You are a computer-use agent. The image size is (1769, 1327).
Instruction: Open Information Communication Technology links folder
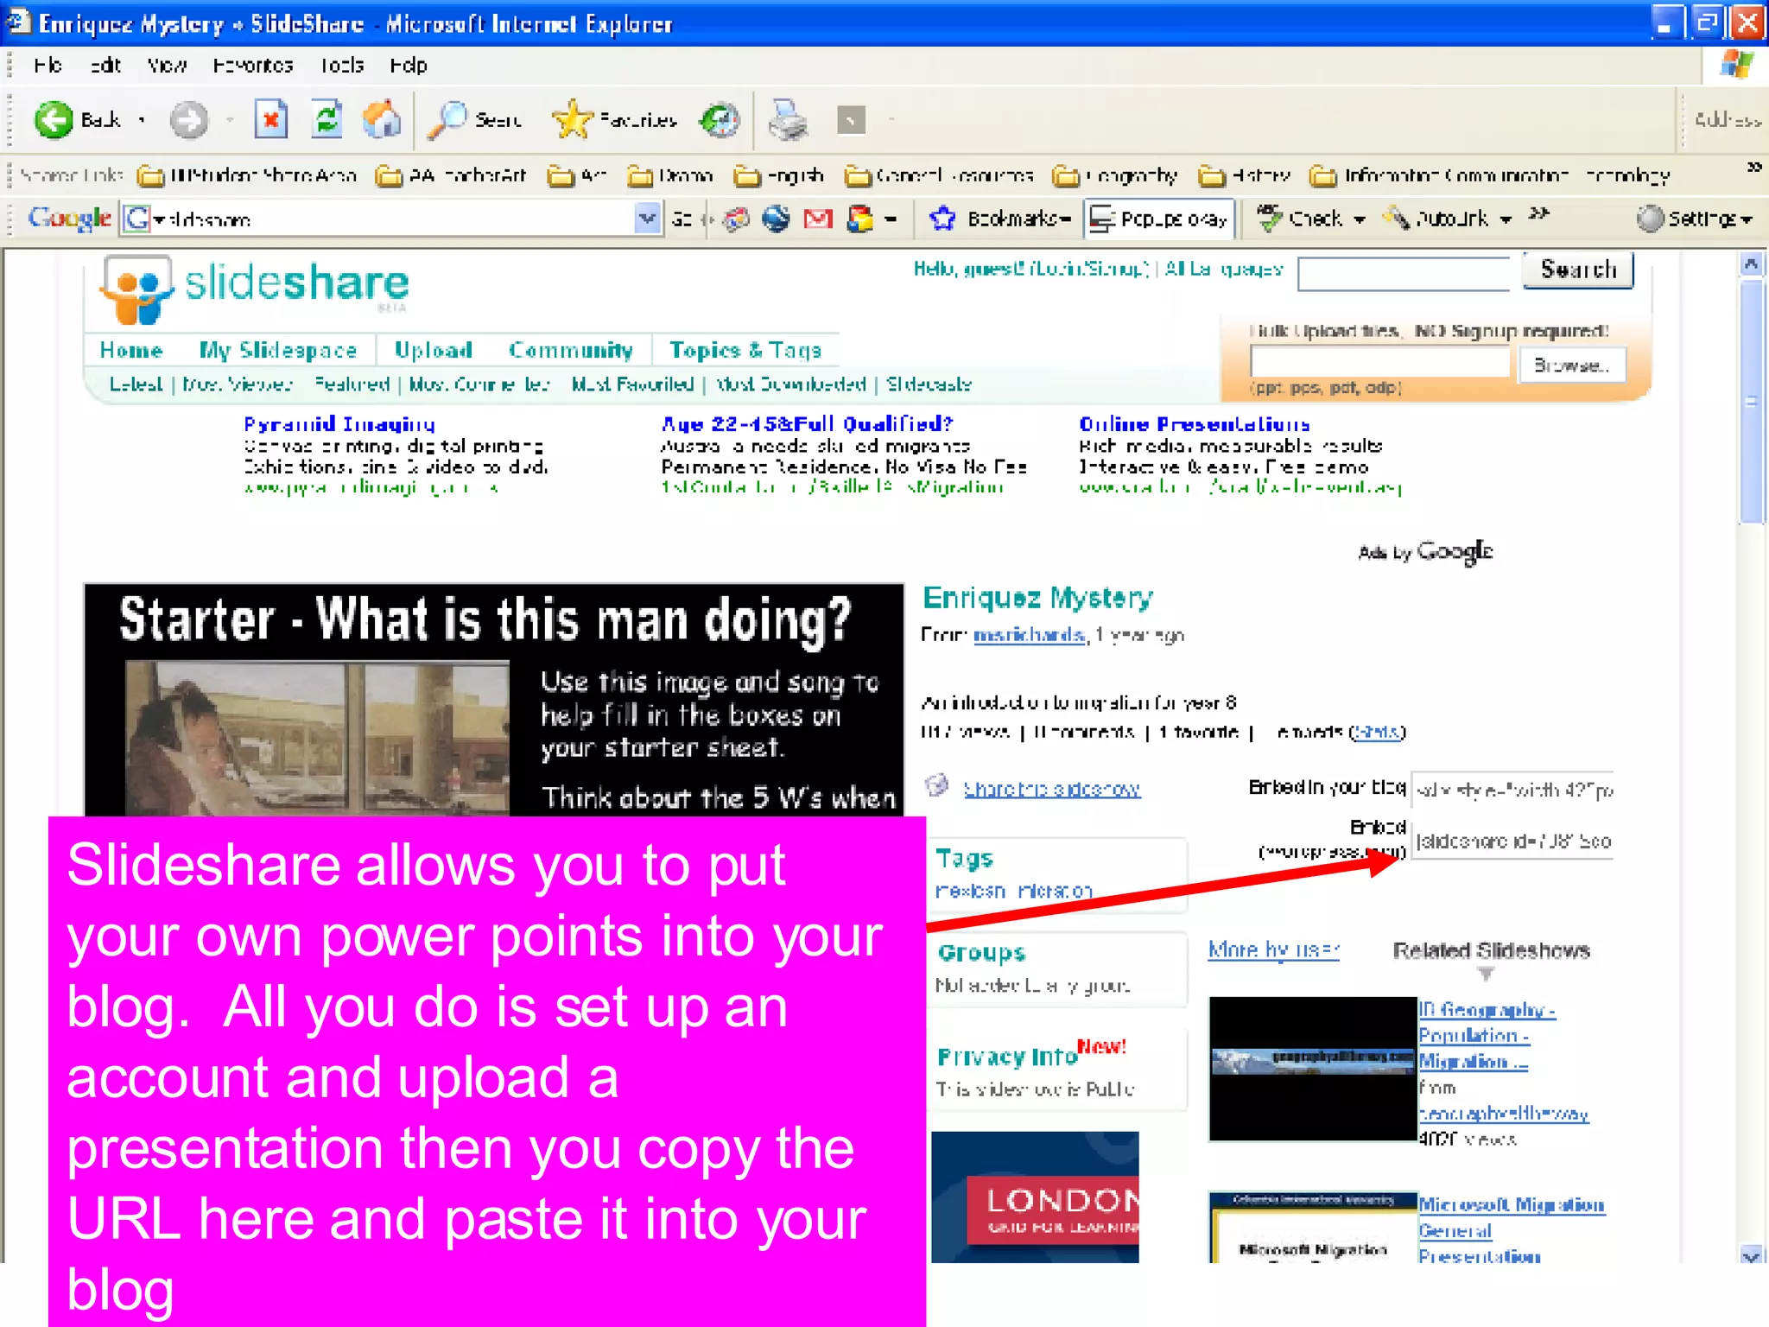[1490, 176]
